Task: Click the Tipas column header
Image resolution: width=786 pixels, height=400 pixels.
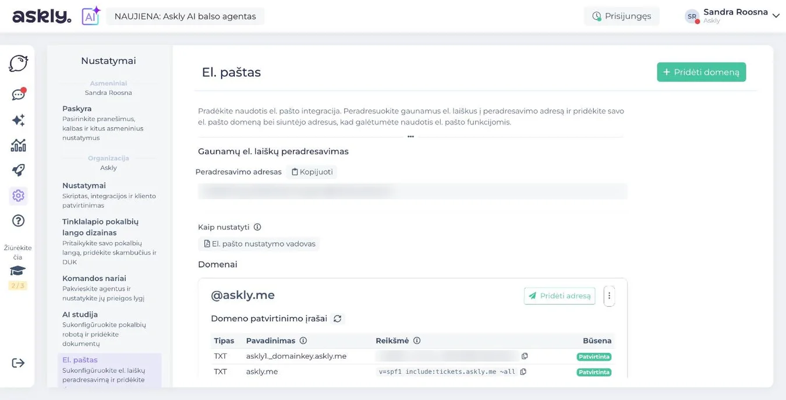Action: coord(224,341)
